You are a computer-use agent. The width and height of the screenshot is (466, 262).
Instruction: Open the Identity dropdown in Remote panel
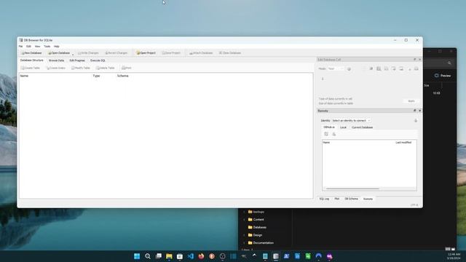pos(351,121)
